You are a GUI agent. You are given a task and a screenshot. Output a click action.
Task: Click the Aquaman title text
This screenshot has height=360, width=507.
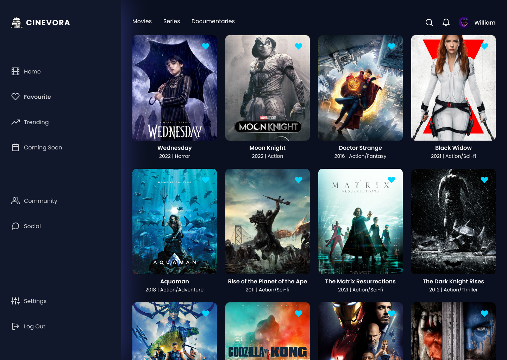click(x=175, y=281)
